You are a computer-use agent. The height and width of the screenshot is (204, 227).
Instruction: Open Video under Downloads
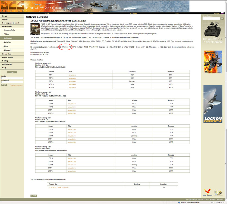pos(12,34)
